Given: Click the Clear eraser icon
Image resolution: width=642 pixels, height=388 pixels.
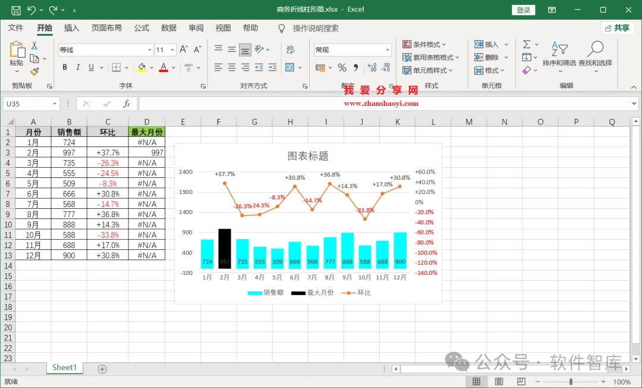Looking at the screenshot, I should pos(527,70).
